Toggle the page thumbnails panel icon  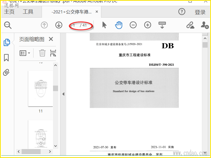(x=7, y=42)
